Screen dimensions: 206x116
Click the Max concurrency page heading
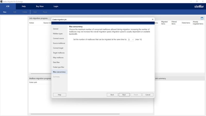pyautogui.click(x=76, y=27)
